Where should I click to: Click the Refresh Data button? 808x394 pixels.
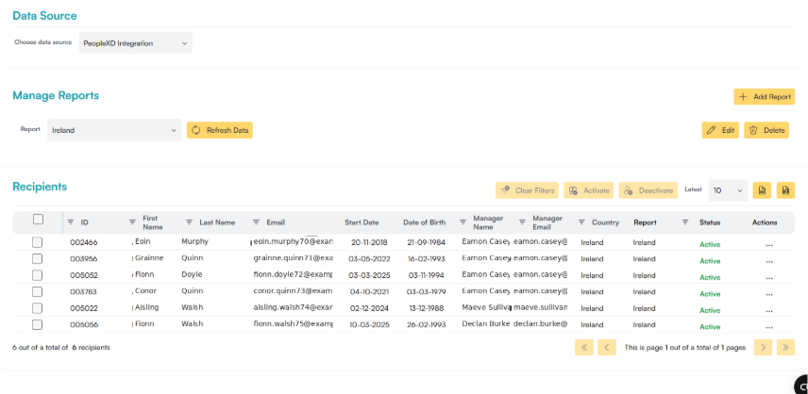coord(220,130)
